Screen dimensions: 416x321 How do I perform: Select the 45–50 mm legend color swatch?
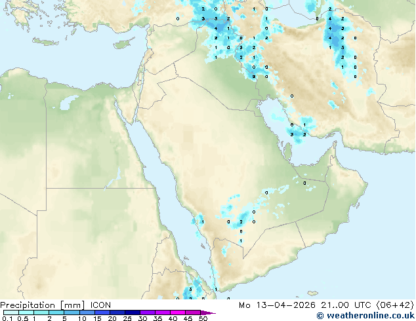(x=193, y=312)
